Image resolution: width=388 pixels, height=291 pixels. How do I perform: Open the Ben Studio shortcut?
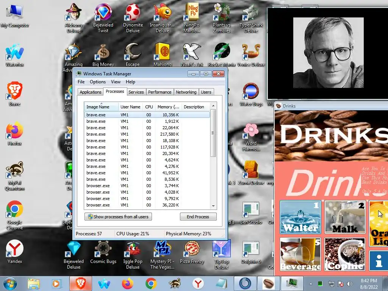(251, 213)
